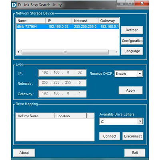Click the LAN IP address field

[x=62, y=73]
